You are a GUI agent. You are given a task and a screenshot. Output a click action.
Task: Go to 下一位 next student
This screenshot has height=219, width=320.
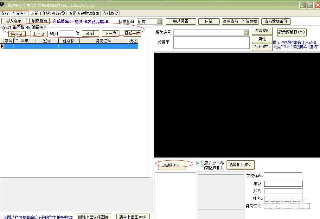pyautogui.click(x=111, y=34)
